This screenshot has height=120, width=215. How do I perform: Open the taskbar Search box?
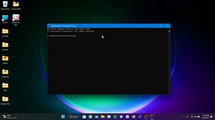74,117
